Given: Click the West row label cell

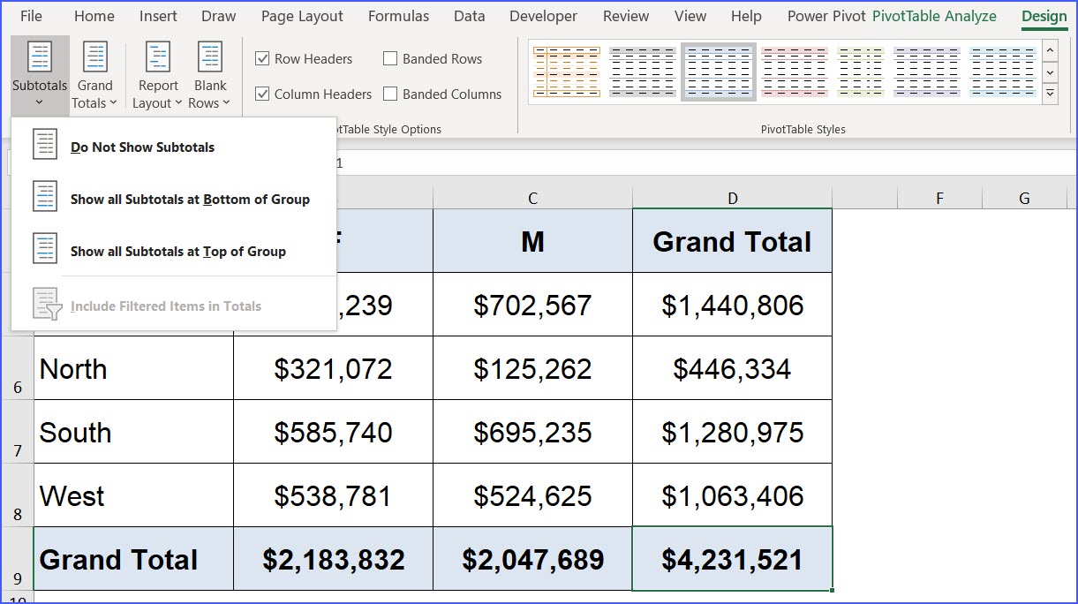Looking at the screenshot, I should (133, 495).
